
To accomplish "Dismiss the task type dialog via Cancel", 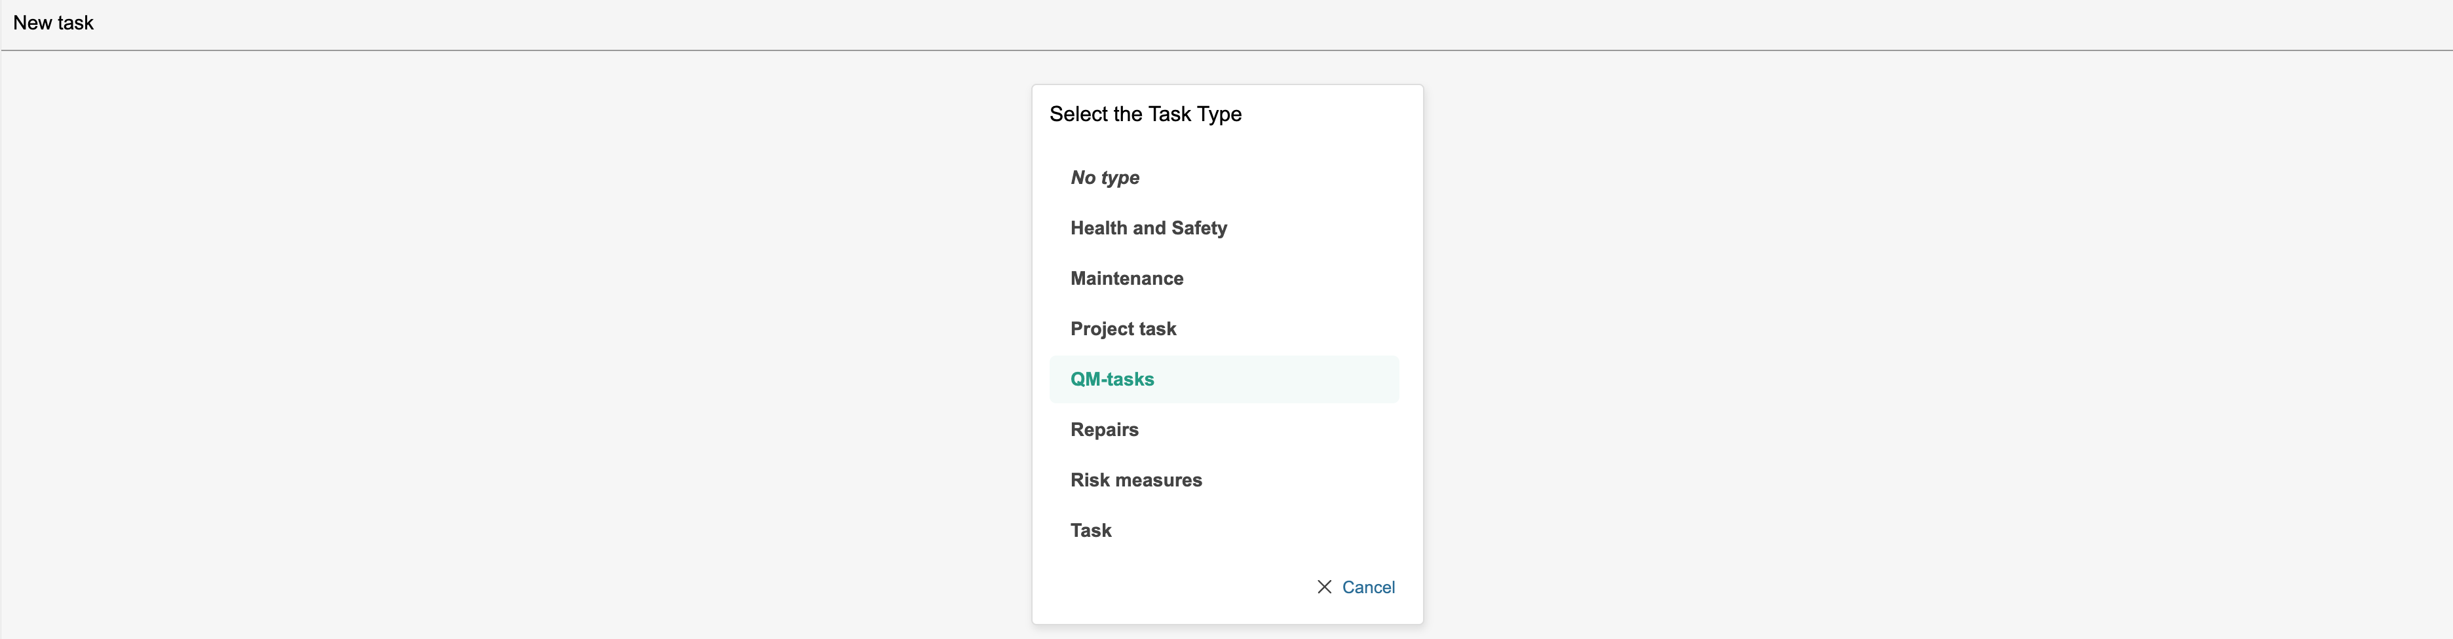I will click(x=1367, y=587).
